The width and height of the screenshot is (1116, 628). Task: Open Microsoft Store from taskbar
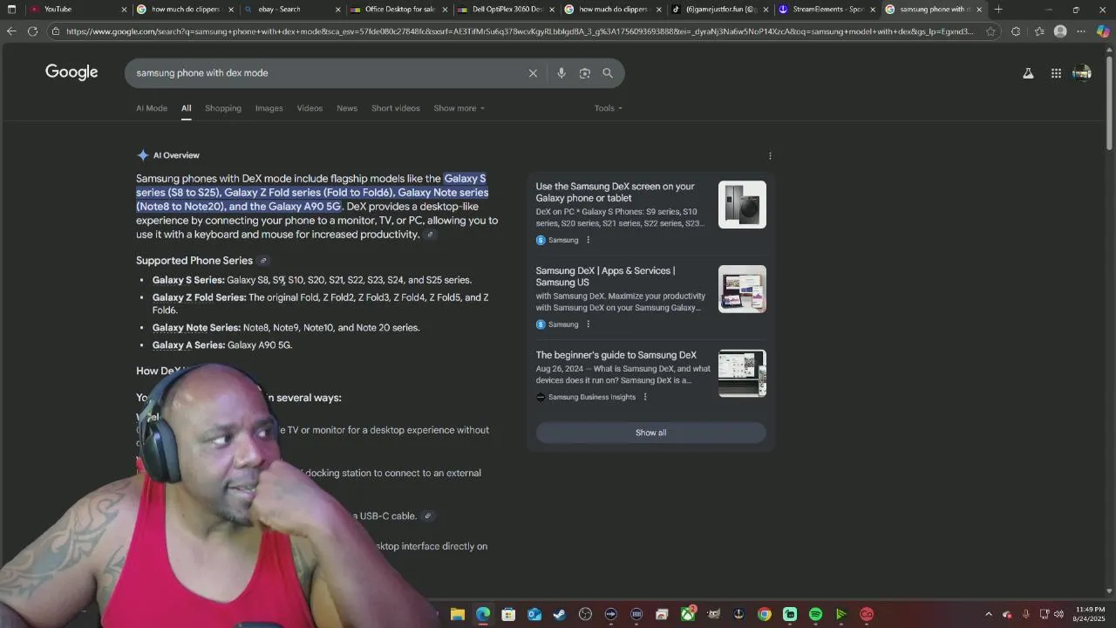pos(508,614)
